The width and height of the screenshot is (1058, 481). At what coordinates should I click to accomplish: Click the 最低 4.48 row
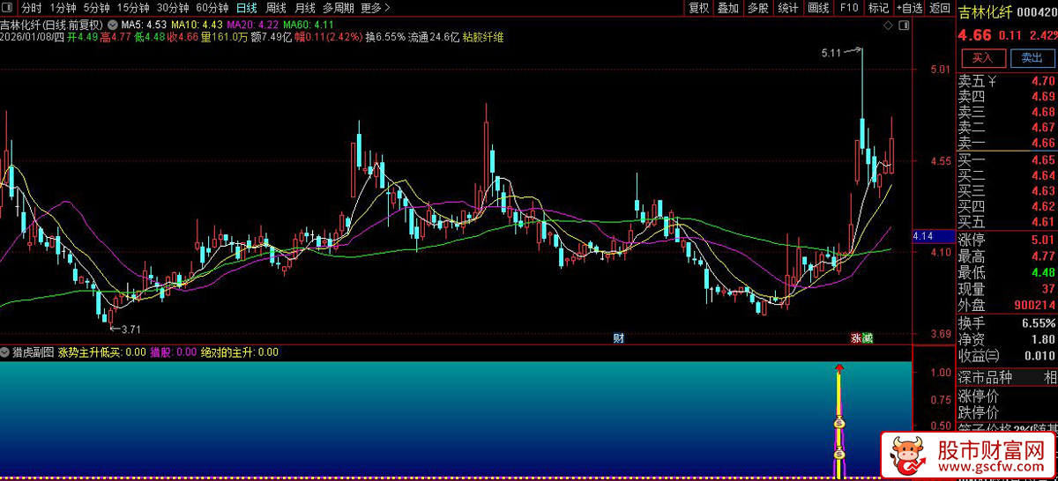(x=1007, y=273)
